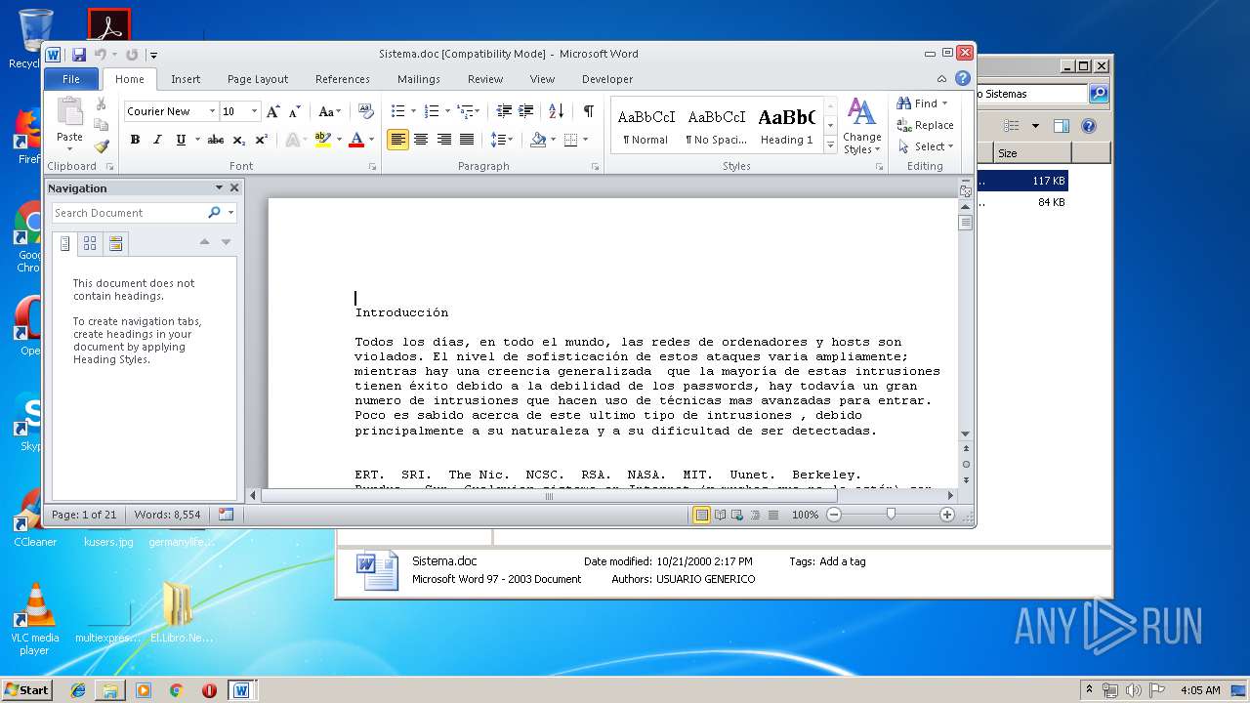
Task: Switch to the Page Layout tab
Action: click(x=258, y=79)
